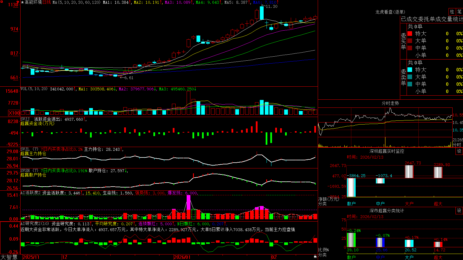Click the 超赢资金流(万元) label

[x=37, y=123]
